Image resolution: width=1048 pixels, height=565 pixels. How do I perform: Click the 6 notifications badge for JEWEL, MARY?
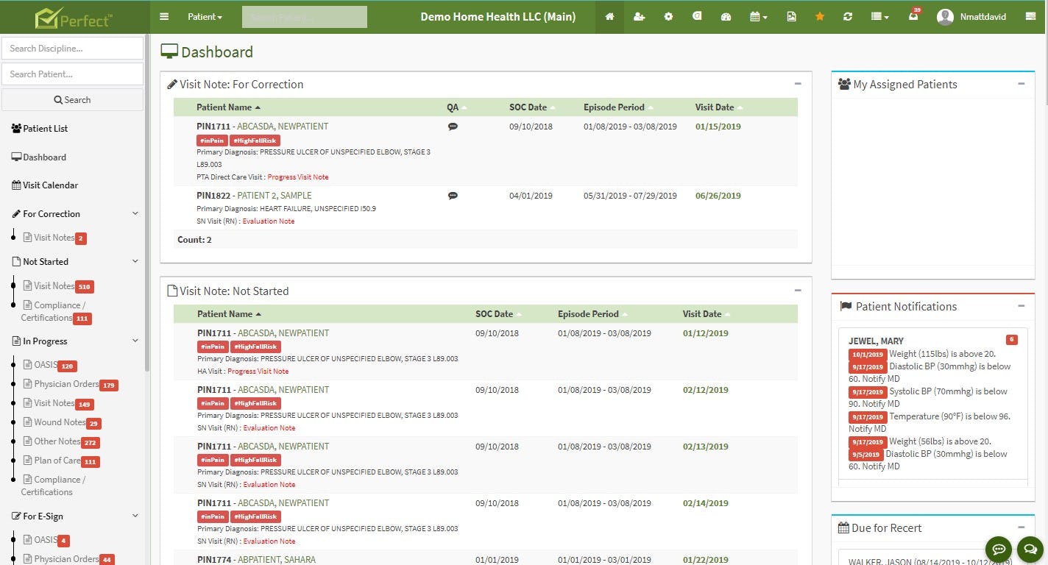click(x=1011, y=339)
